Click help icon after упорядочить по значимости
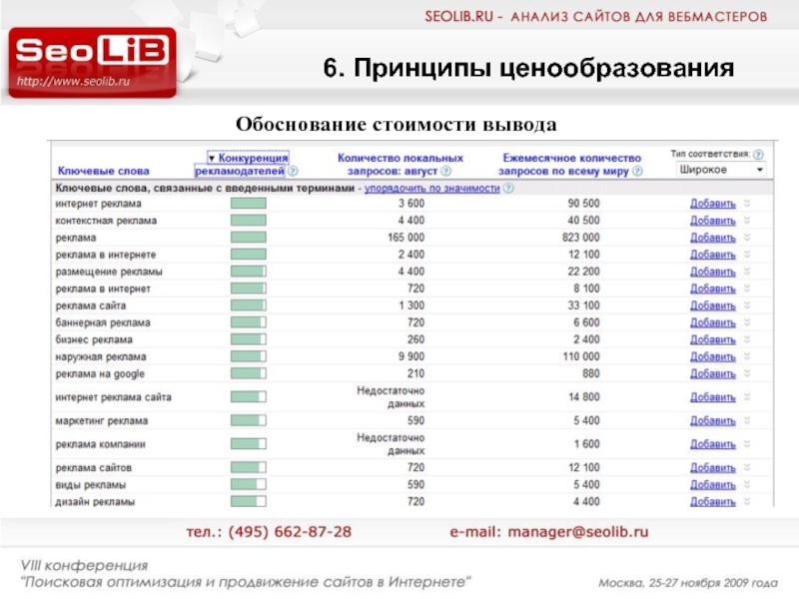 508,188
